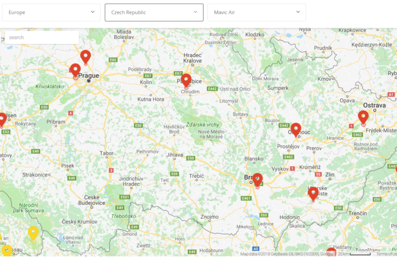Select the red marker just west of Prague
Image resolution: width=397 pixels, height=260 pixels.
tap(75, 70)
